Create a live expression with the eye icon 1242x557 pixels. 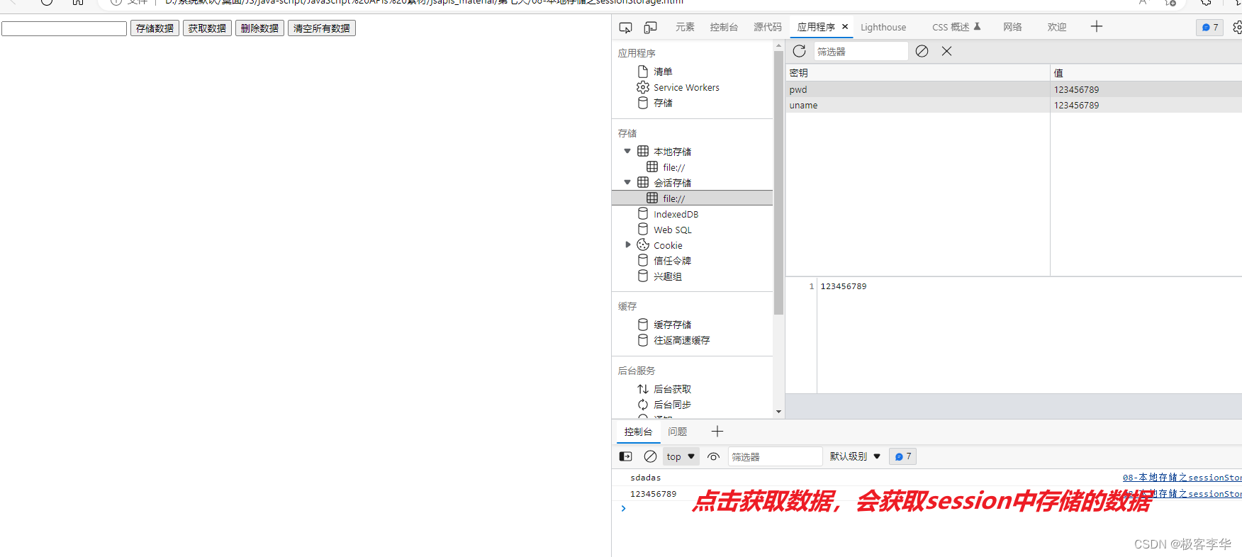[713, 456]
